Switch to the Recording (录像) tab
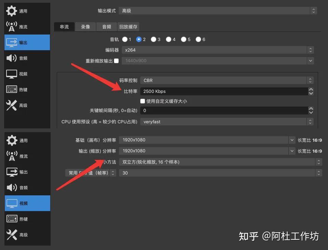Viewport: 328px width, 250px height. 86,27
